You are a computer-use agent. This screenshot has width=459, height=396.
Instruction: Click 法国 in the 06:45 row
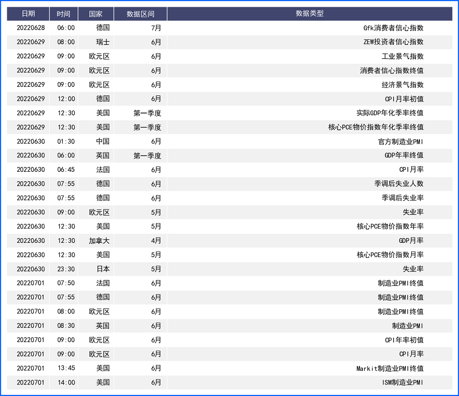(x=103, y=170)
